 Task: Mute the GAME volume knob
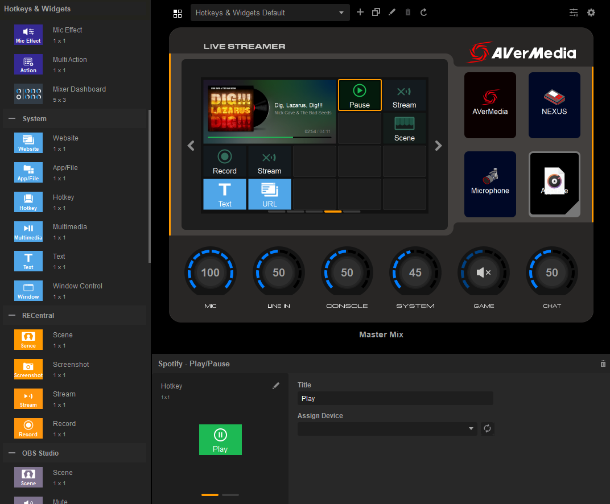coord(483,272)
